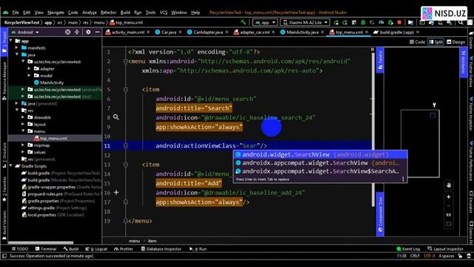Toggle the Component Tree panel
The height and width of the screenshot is (267, 474).
click(380, 214)
